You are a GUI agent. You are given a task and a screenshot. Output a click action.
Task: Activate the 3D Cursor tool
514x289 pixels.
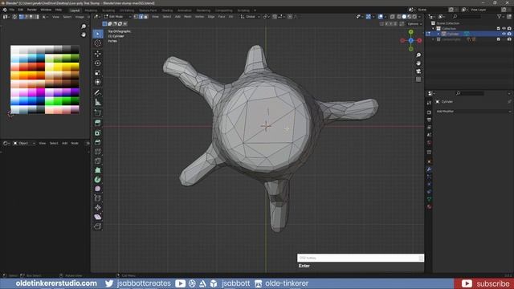98,43
